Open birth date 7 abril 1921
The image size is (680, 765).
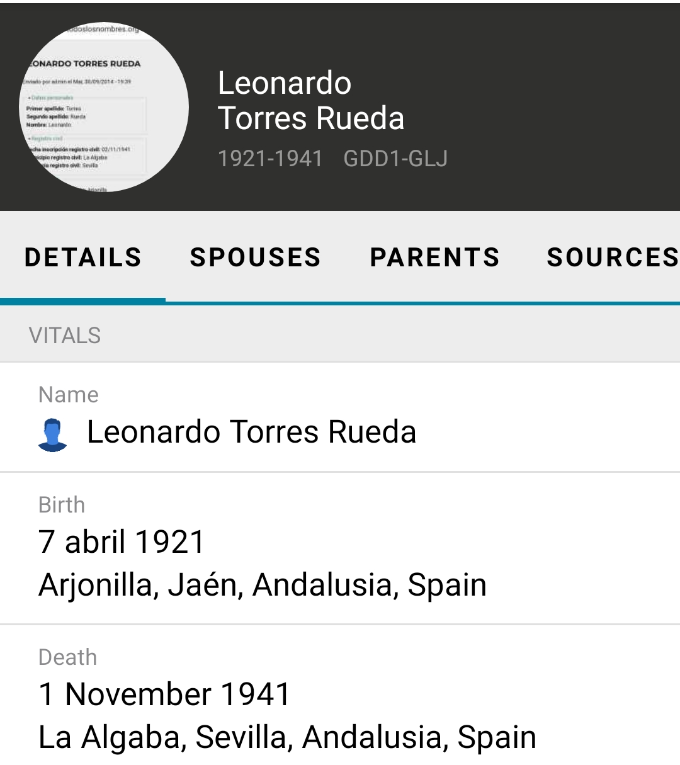[x=122, y=542]
